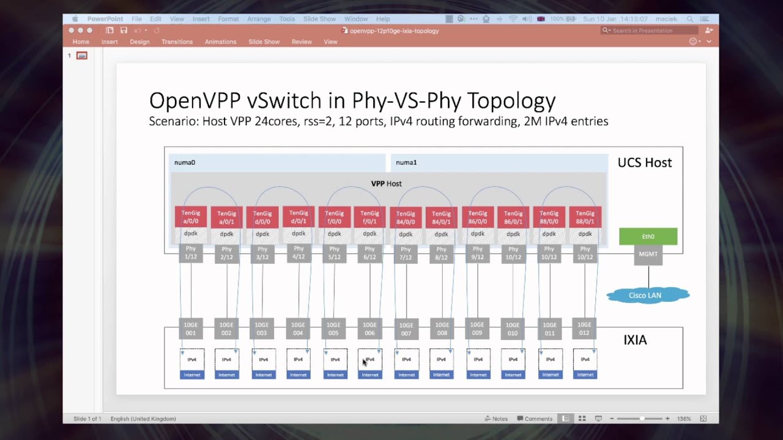Click the IXIA label
Image resolution: width=783 pixels, height=440 pixels.
635,340
